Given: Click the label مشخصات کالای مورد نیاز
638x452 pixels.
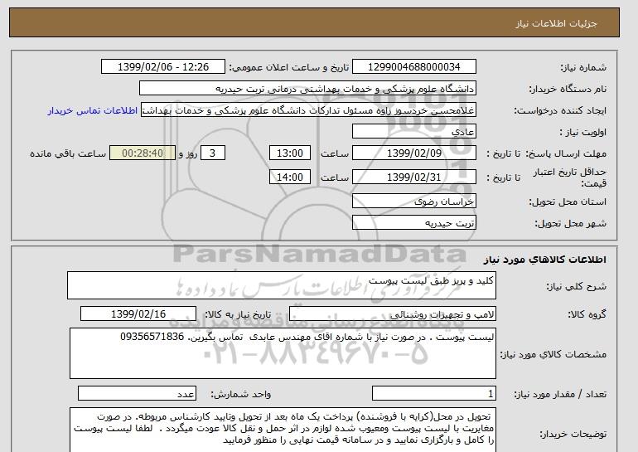Looking at the screenshot, I should [553, 354].
